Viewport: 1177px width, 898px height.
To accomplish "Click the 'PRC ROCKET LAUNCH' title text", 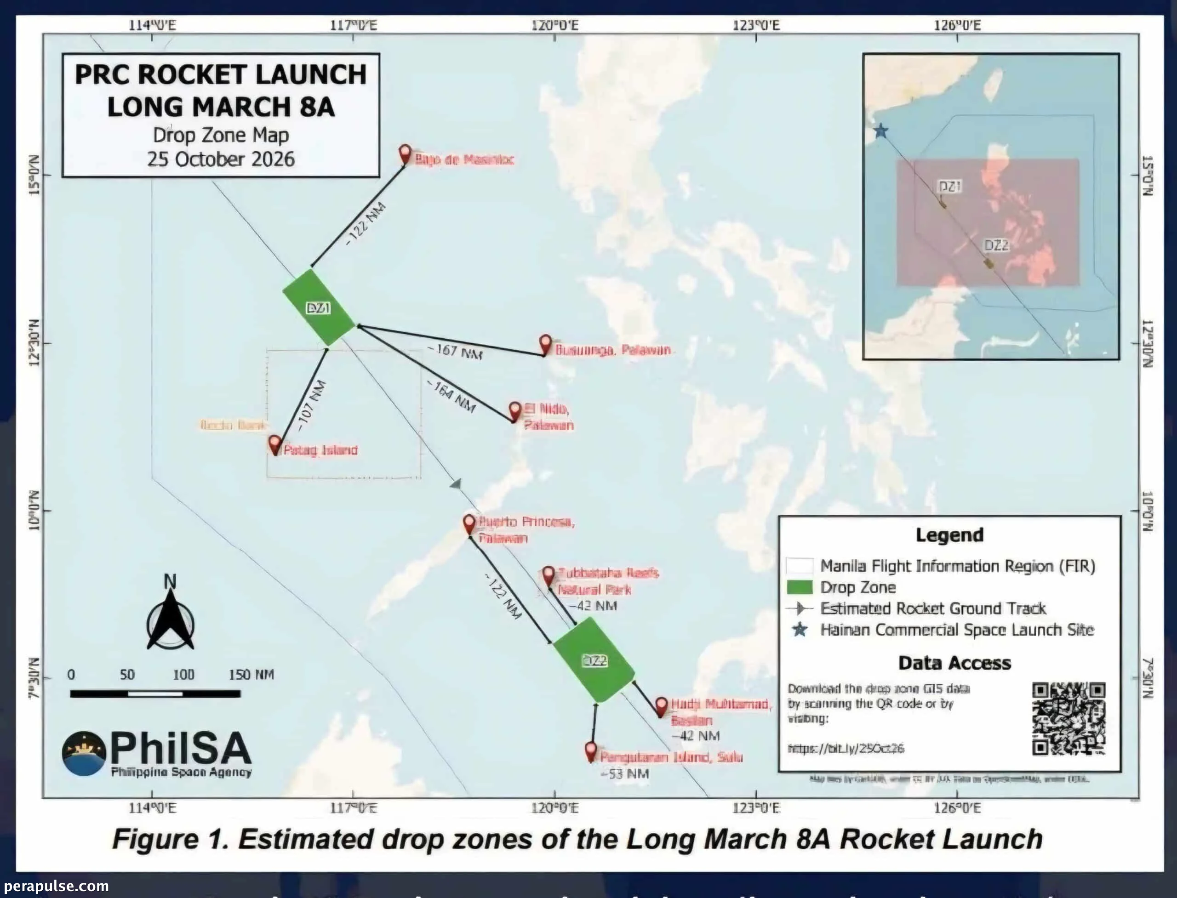I will tap(221, 74).
